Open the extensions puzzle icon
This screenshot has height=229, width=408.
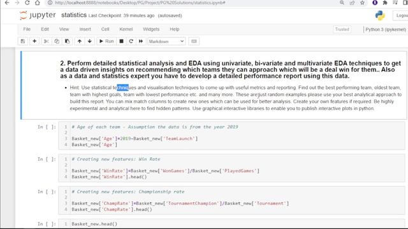(385, 3)
